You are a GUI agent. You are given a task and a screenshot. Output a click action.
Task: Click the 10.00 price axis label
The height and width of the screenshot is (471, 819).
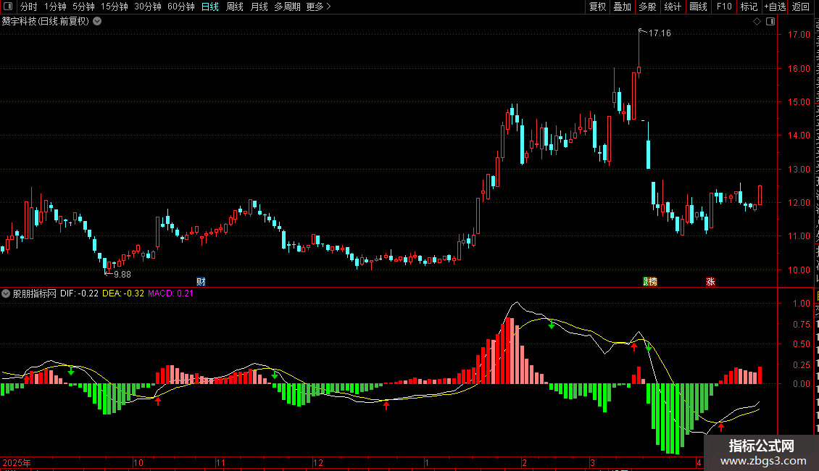tap(799, 270)
